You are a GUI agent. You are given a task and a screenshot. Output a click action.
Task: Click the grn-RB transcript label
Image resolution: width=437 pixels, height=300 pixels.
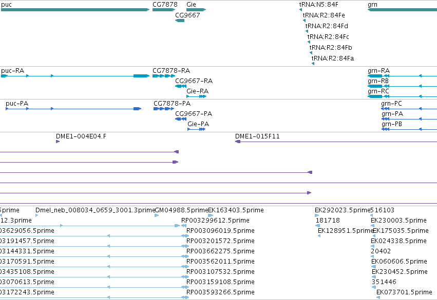[x=378, y=81]
